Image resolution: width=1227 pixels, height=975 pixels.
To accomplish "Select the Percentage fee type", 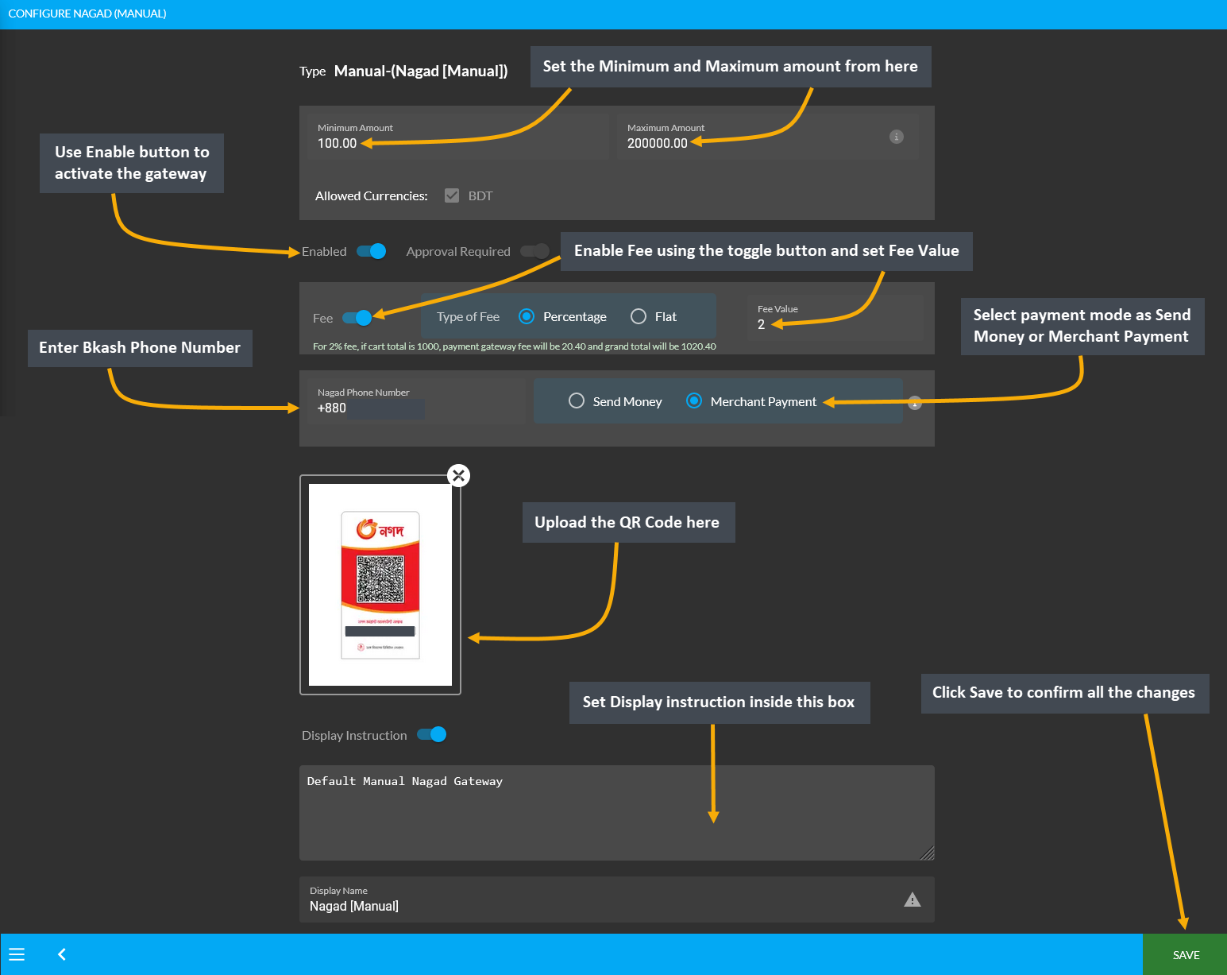I will (527, 316).
